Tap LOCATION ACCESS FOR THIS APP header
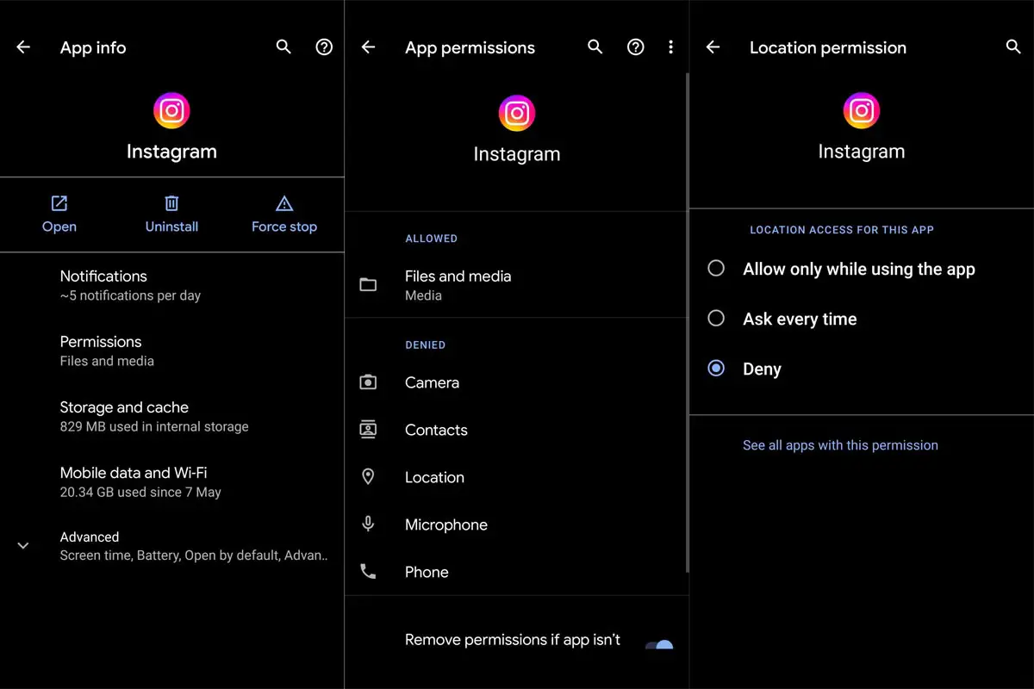The image size is (1034, 689). 842,230
